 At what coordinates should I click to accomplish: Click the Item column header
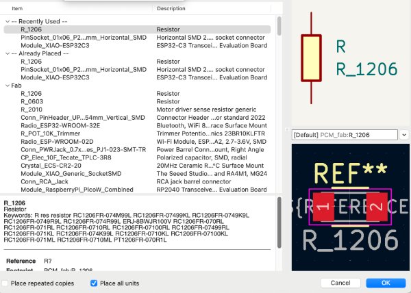pos(17,8)
